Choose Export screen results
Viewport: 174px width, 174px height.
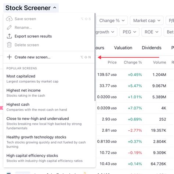(49, 36)
